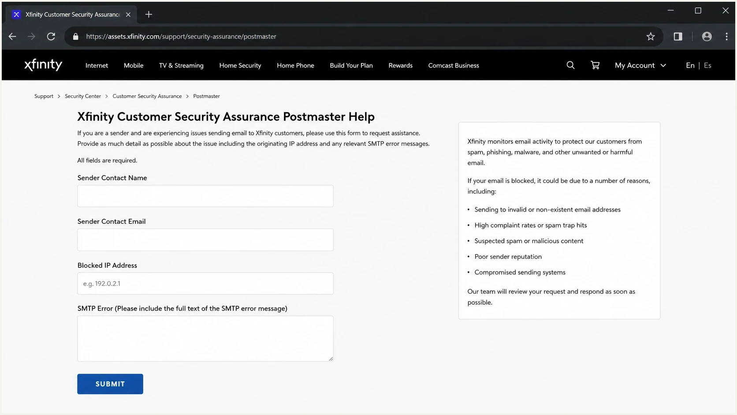Click 'Suspected spam or malicious content' text

point(529,241)
